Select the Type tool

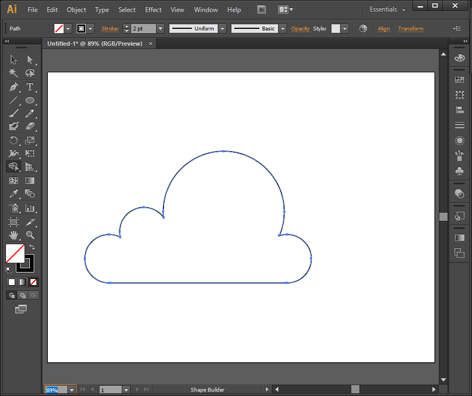click(30, 87)
